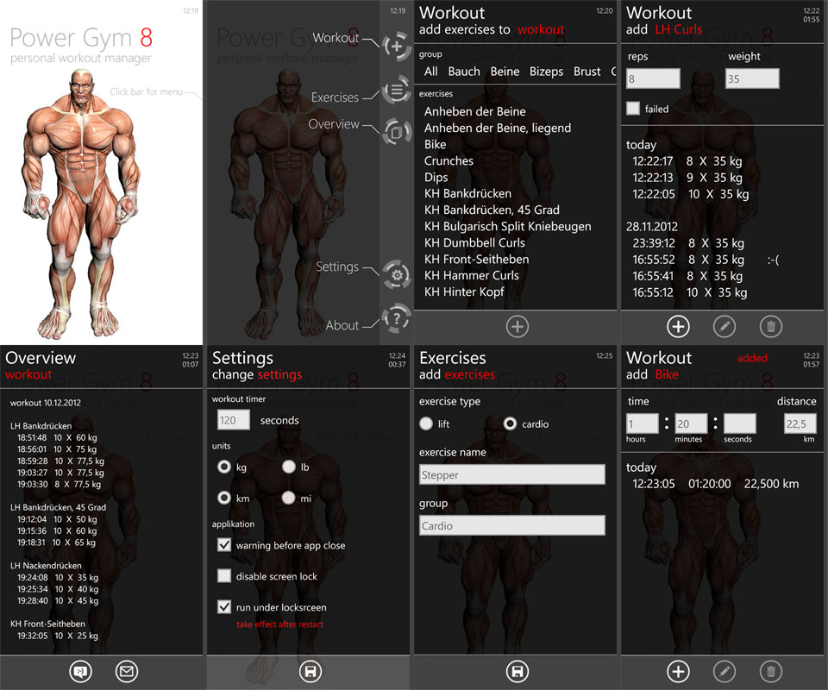The width and height of the screenshot is (828, 690).
Task: Click the reps input field
Action: pos(653,78)
